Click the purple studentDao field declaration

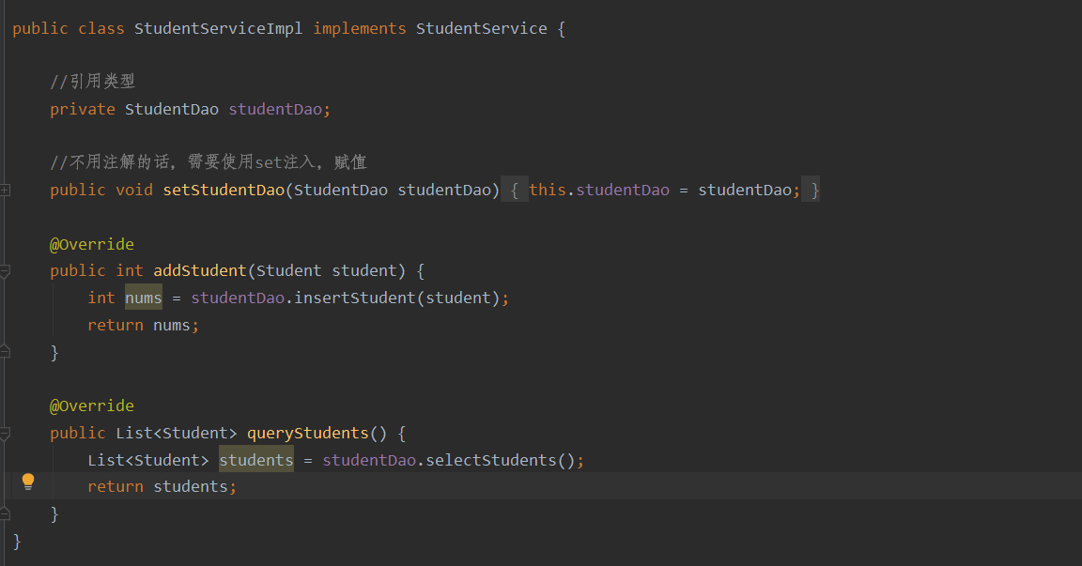coord(275,109)
